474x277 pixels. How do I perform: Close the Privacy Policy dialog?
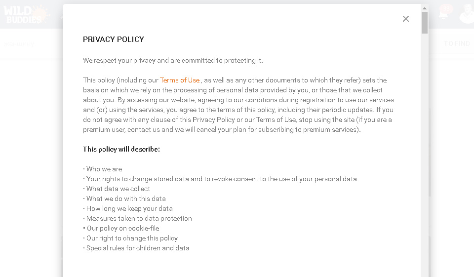(x=406, y=19)
